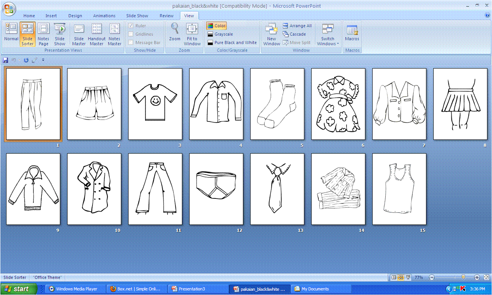Viewport: 492px width, 295px height.
Task: Click Move Split in Window group
Action: pos(297,43)
